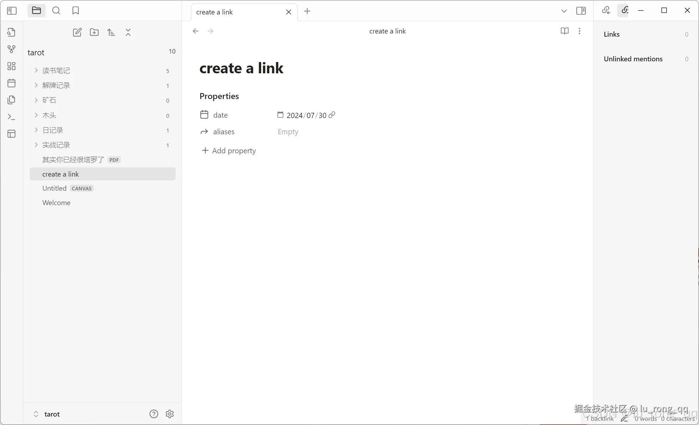Open the graph view from the ribbon
Image resolution: width=699 pixels, height=425 pixels.
pos(11,49)
